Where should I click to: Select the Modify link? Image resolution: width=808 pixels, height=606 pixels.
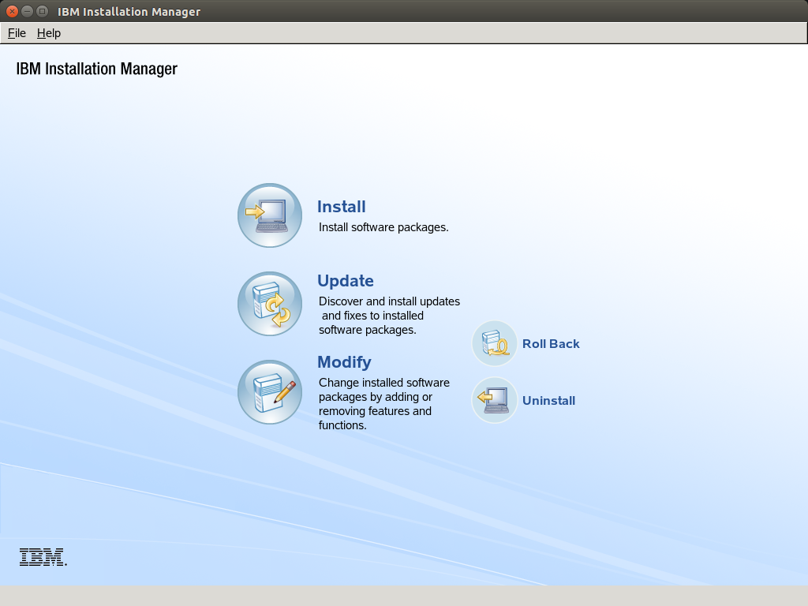[344, 362]
